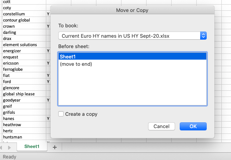This screenshot has width=231, height=160.
Task: Click the workbook name combo box
Action: click(x=132, y=36)
